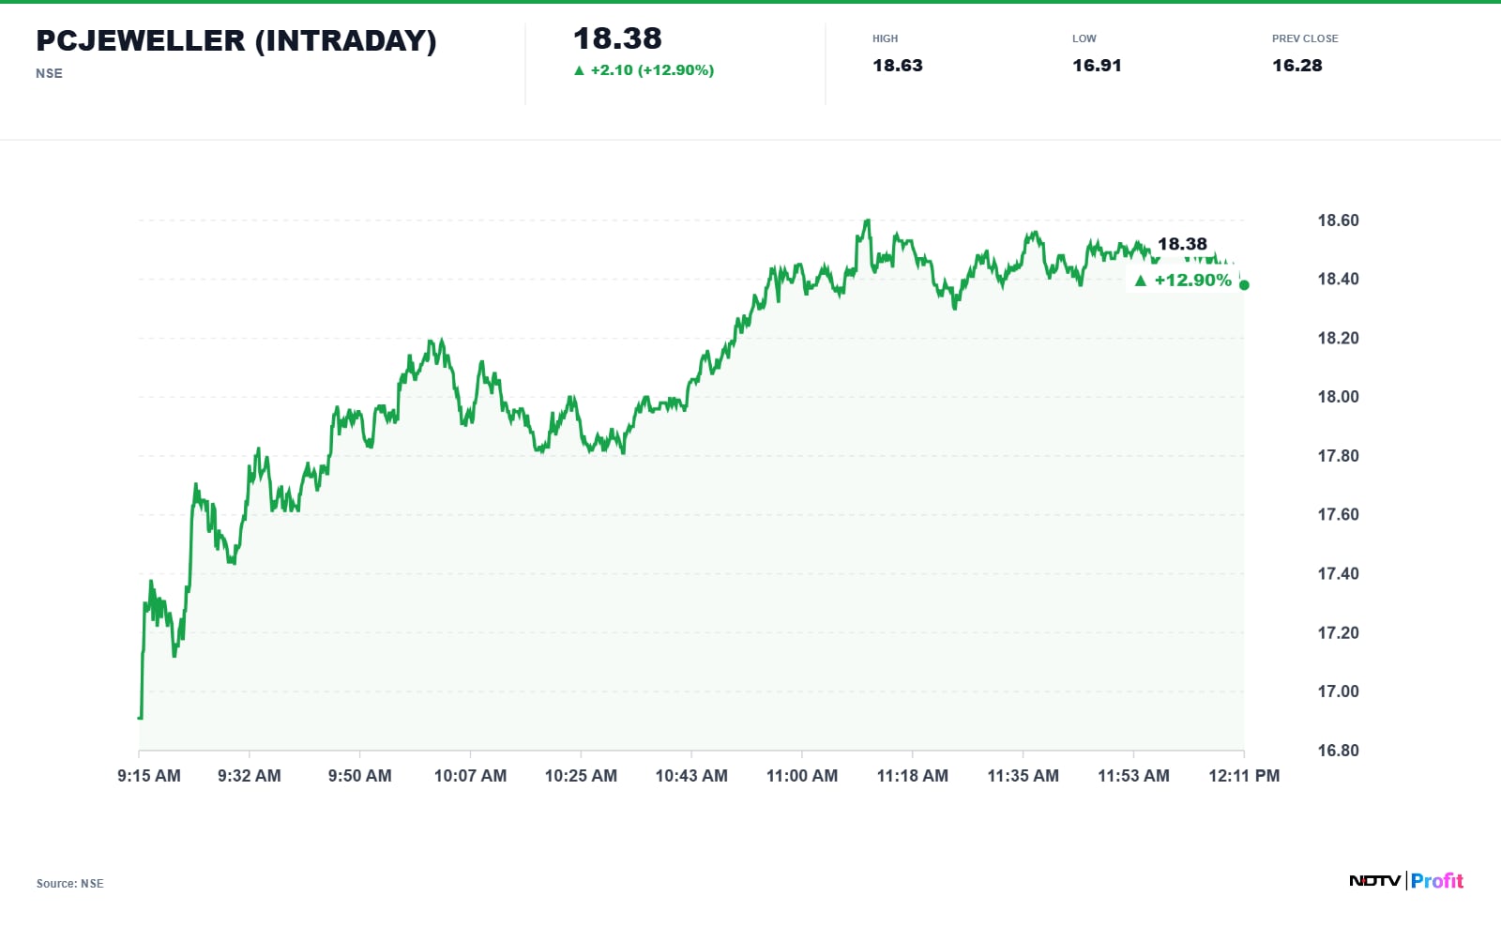Click the 17.00 y-axis label

click(1338, 691)
